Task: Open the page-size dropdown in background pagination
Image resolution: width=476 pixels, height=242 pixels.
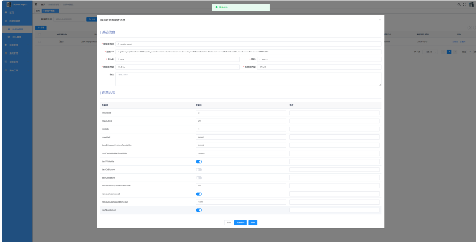Action: 430,52
